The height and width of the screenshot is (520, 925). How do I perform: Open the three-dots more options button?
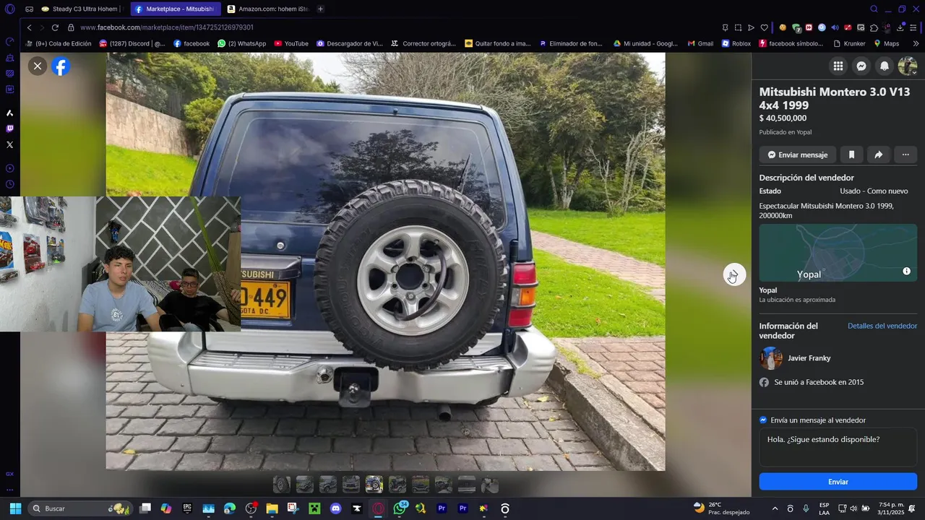click(x=905, y=155)
